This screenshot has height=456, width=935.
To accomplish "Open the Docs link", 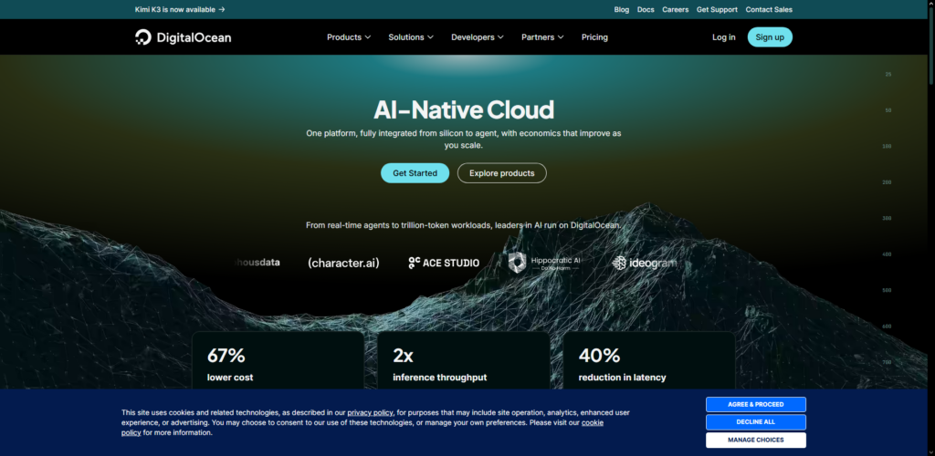I will (646, 9).
